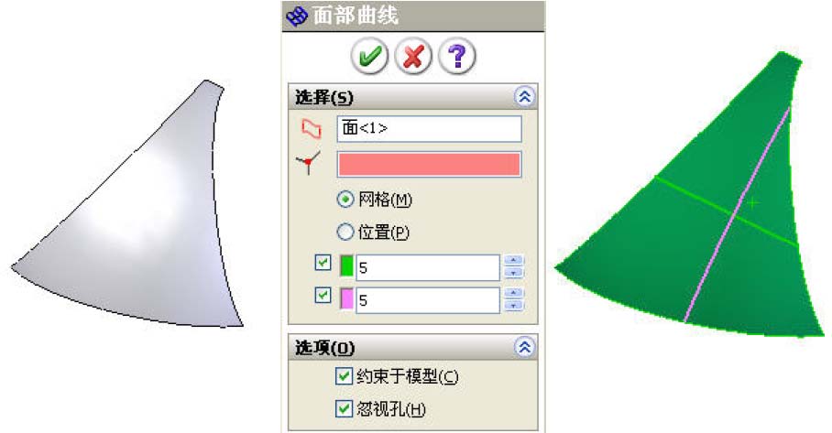Click the face curves title icon

[x=297, y=16]
